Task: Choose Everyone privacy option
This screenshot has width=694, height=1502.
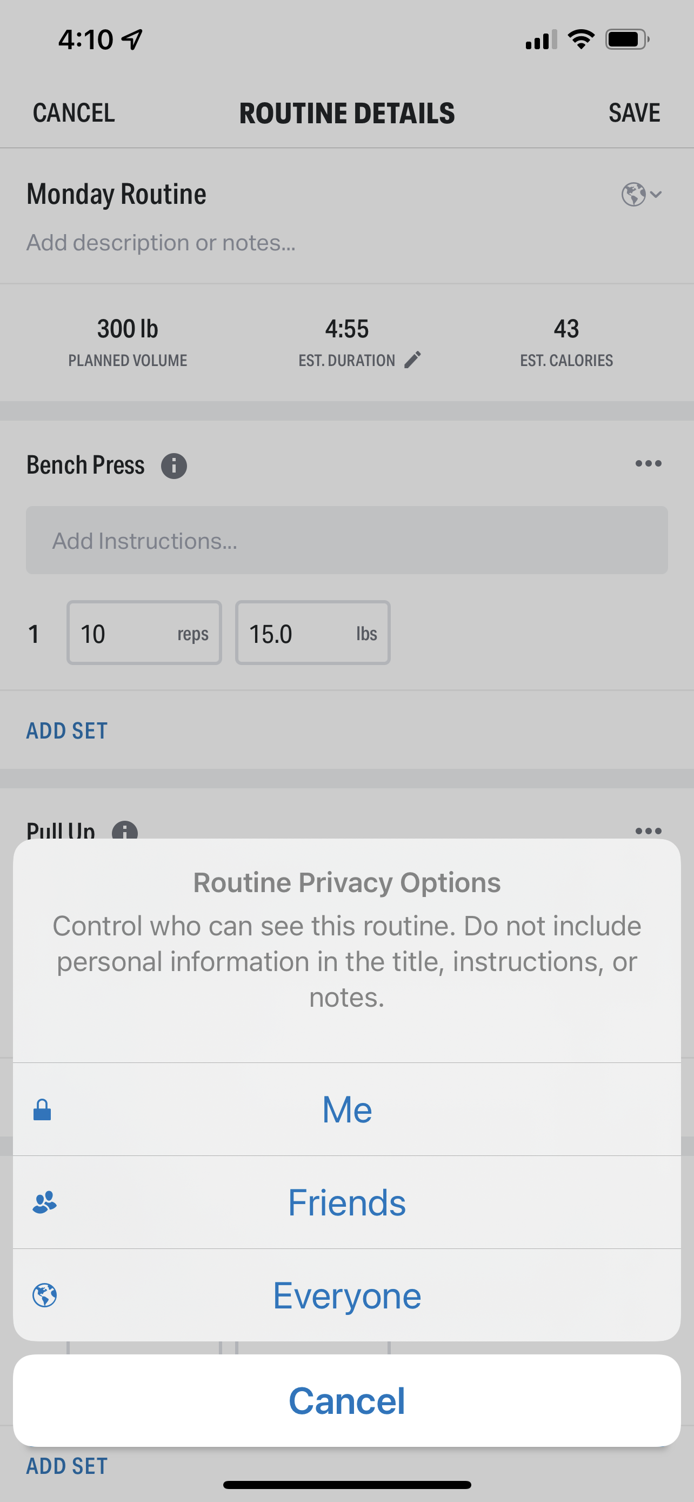Action: click(346, 1295)
